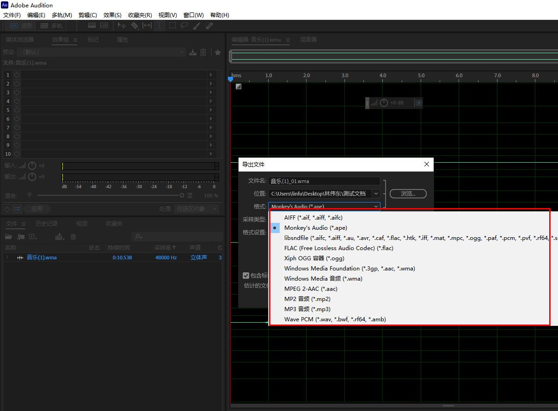
Task: Toggle power for effect slot 7
Action: [17, 127]
